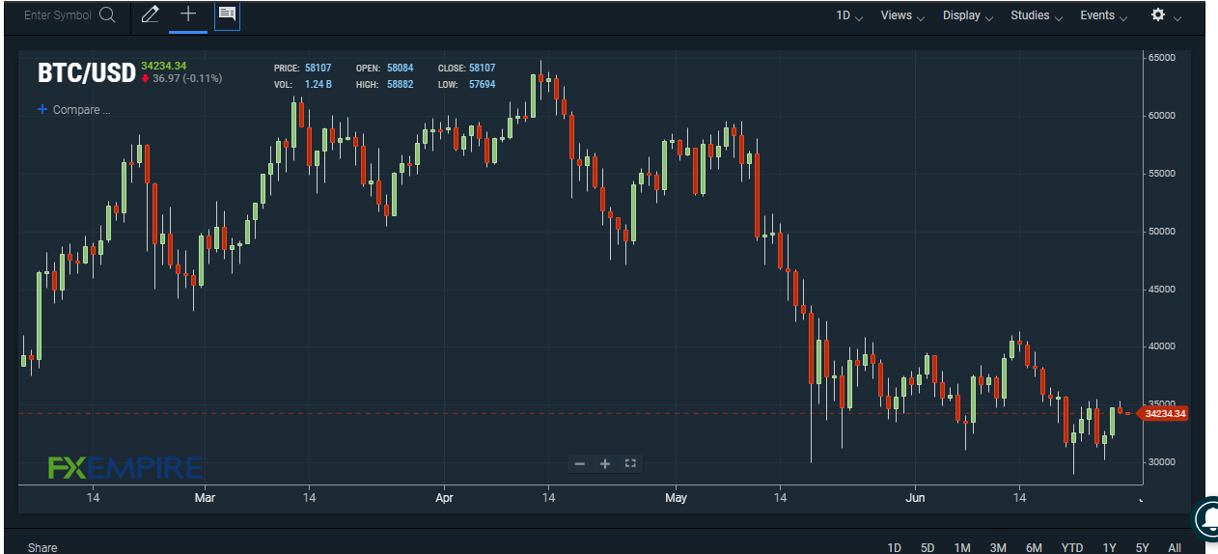1218x554 pixels.
Task: Activate the crosshair tool
Action: [x=188, y=14]
